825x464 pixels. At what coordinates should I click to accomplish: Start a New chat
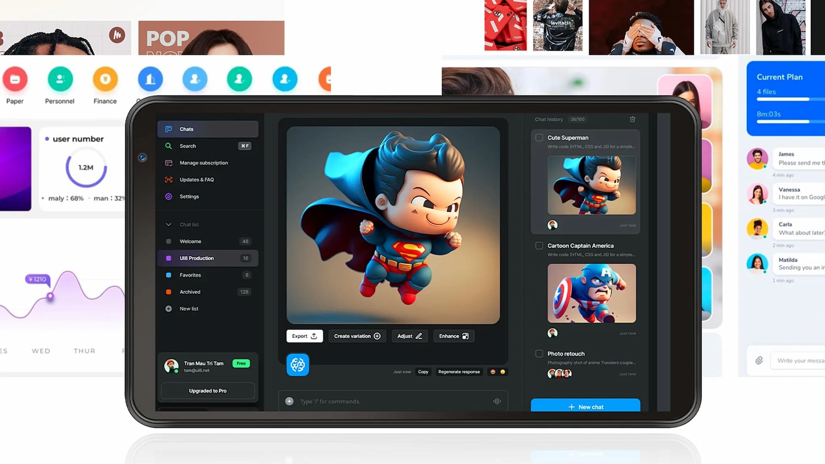point(585,406)
